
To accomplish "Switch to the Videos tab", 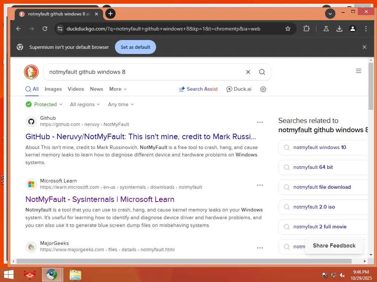I will pos(76,89).
